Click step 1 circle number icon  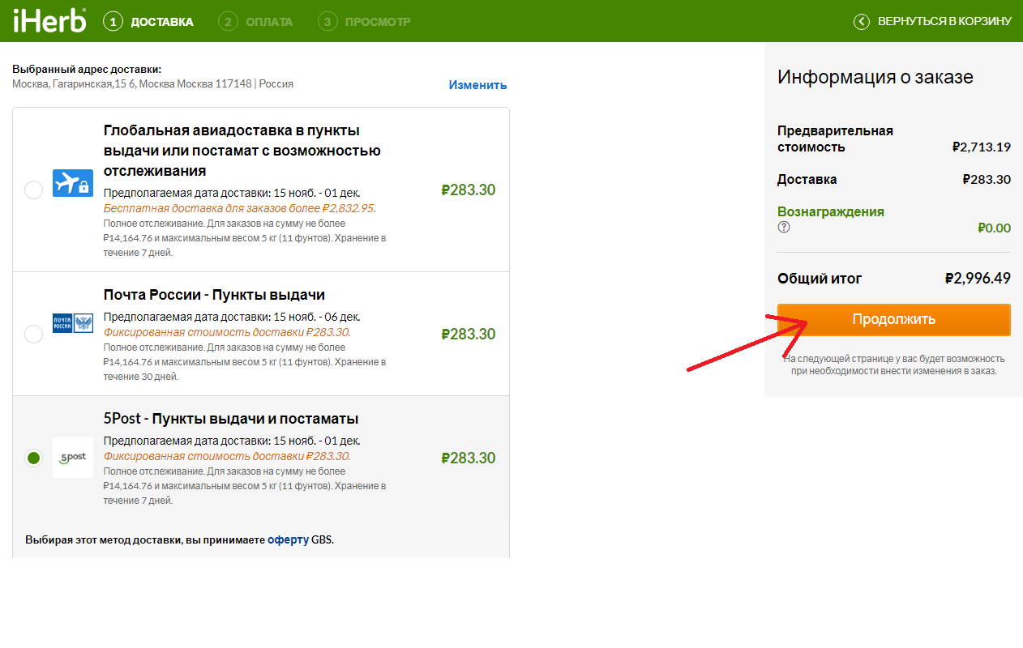[x=113, y=21]
